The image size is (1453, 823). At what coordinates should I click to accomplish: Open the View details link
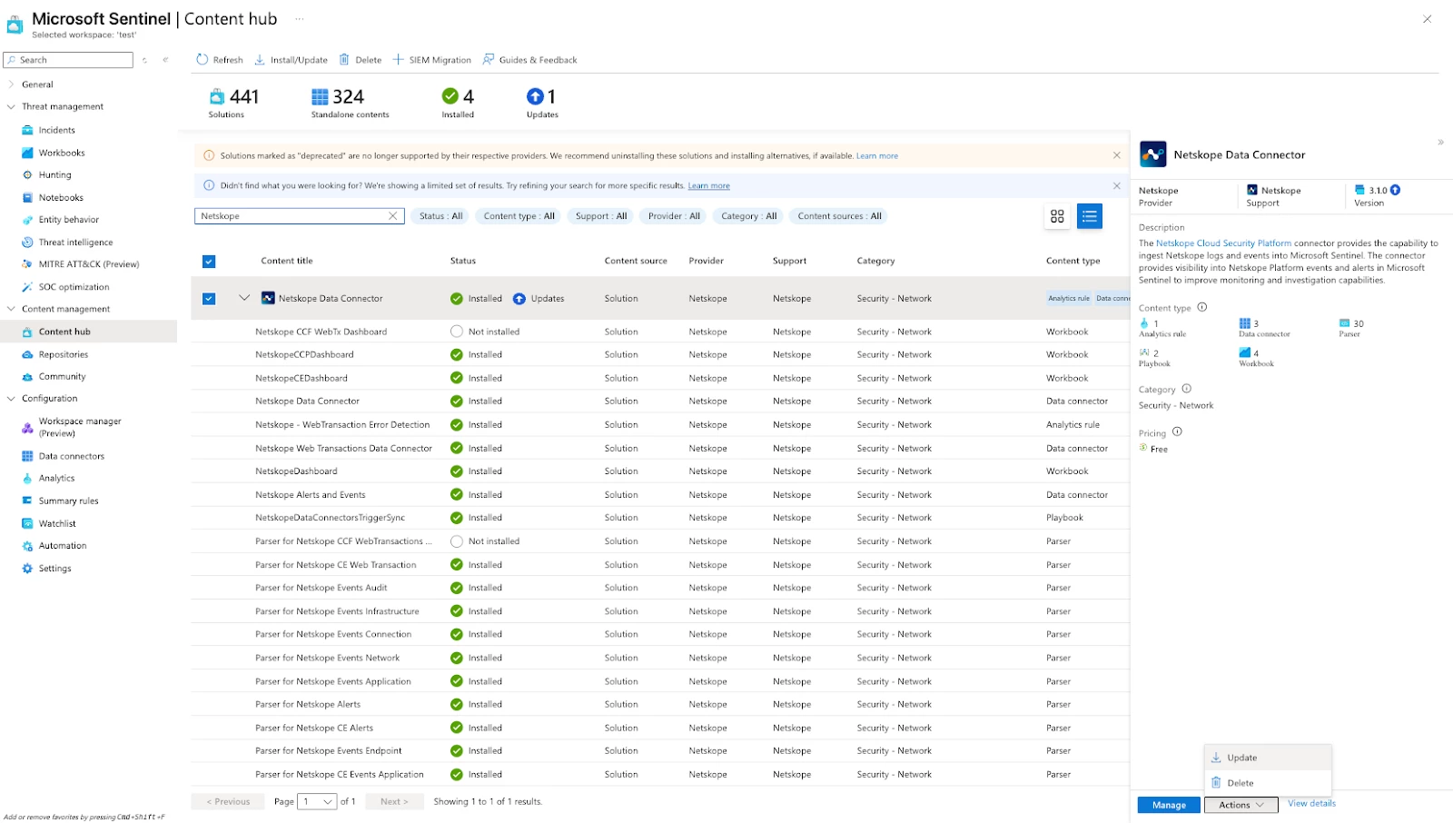tap(1311, 804)
